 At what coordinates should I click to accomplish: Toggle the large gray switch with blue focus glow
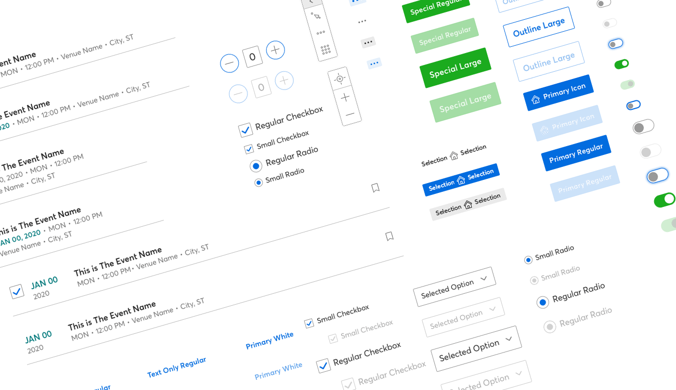click(657, 176)
